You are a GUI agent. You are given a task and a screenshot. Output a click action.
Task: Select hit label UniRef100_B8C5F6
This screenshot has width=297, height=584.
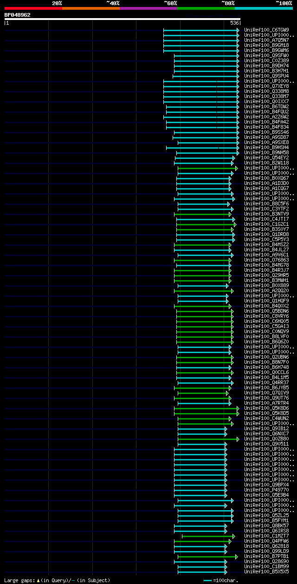267,204
